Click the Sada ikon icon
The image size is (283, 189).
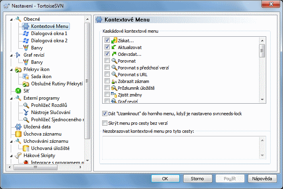click(x=26, y=77)
